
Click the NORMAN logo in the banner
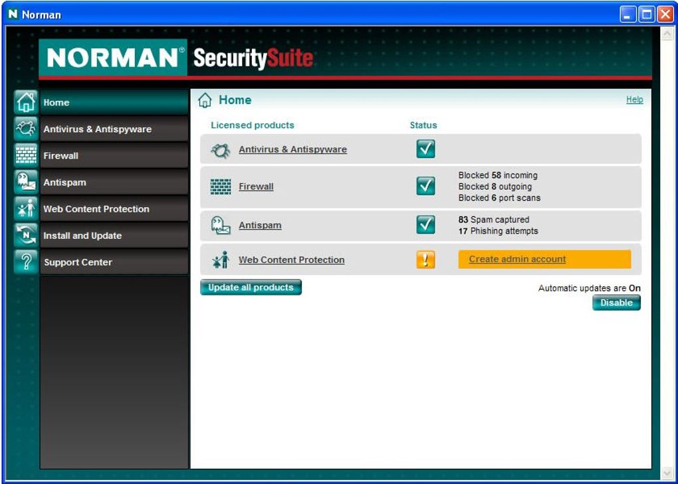113,57
